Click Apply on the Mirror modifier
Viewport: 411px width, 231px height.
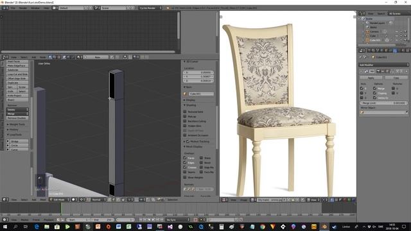[x=371, y=78]
